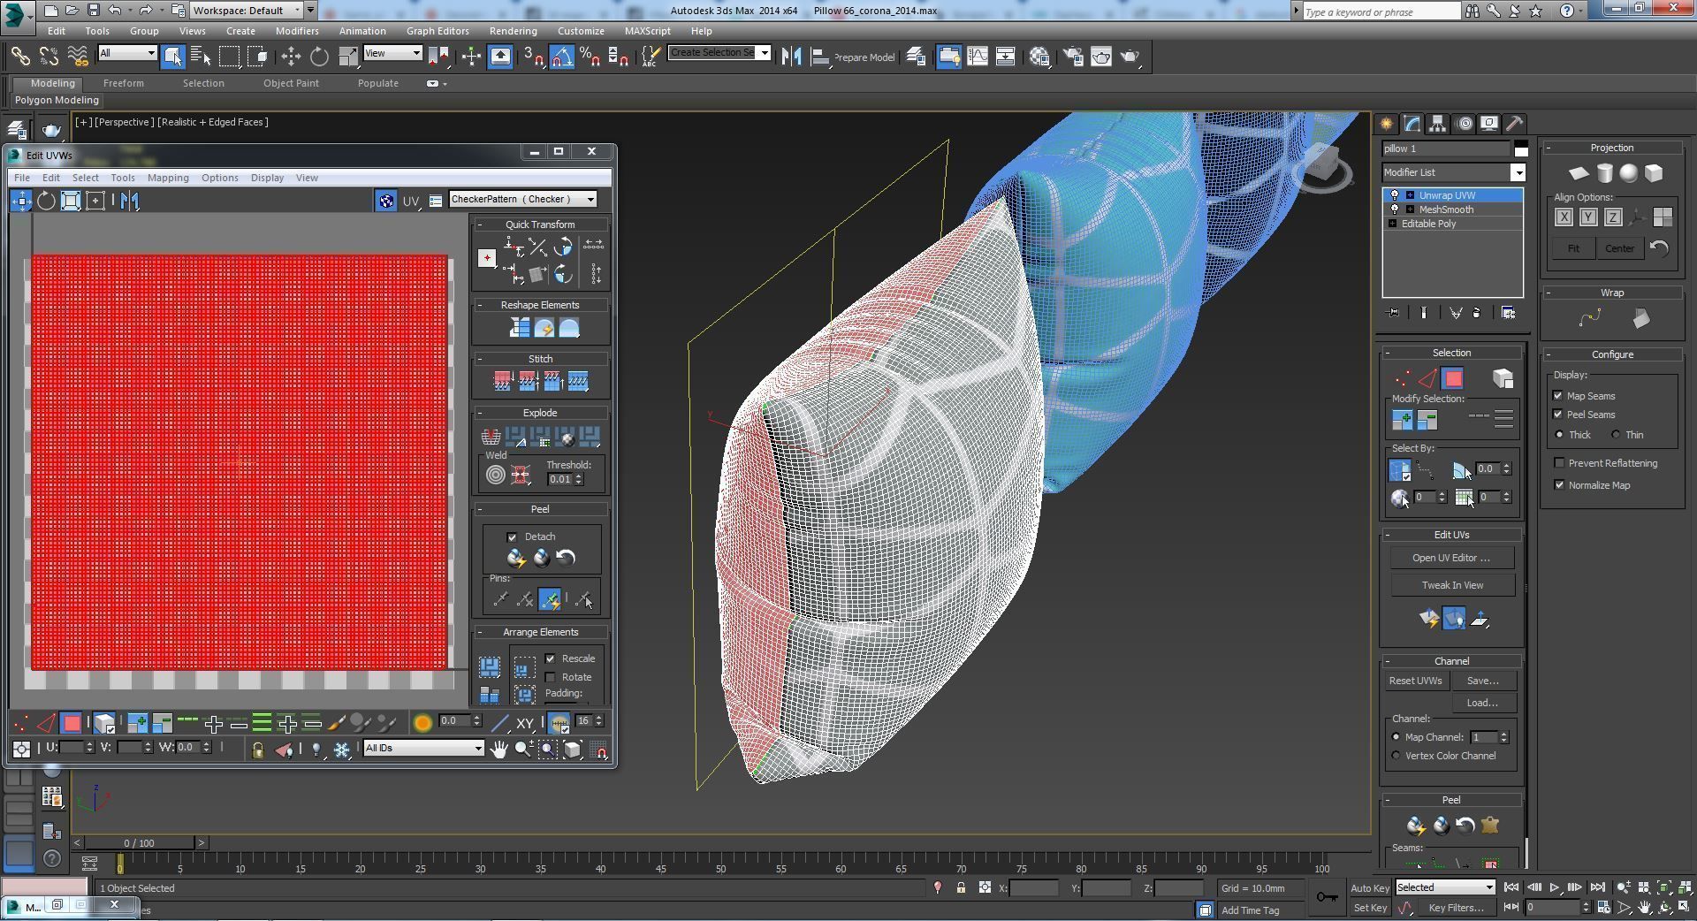Enable the Rotate checkbox in Arrange Elements
Viewport: 1697px width, 921px height.
point(551,678)
